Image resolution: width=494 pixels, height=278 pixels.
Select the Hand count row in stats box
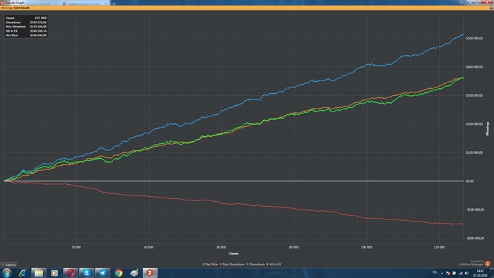click(x=26, y=18)
